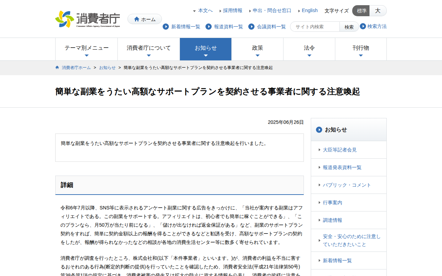Open sidebar link 大臣等記者会見

[x=340, y=150]
